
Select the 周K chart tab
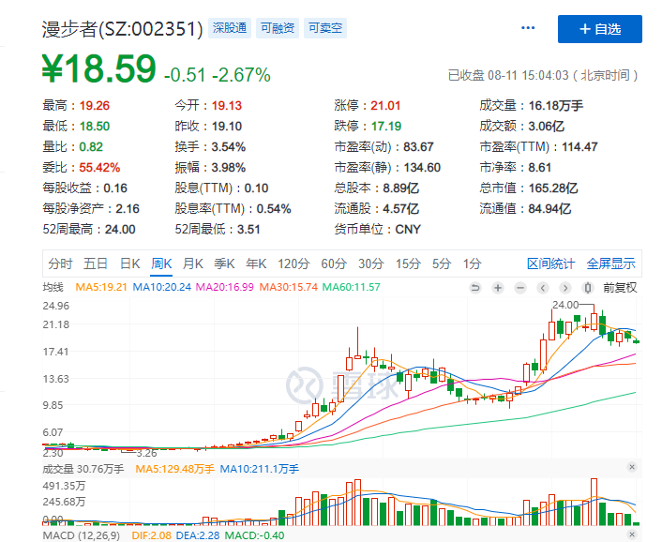(161, 263)
